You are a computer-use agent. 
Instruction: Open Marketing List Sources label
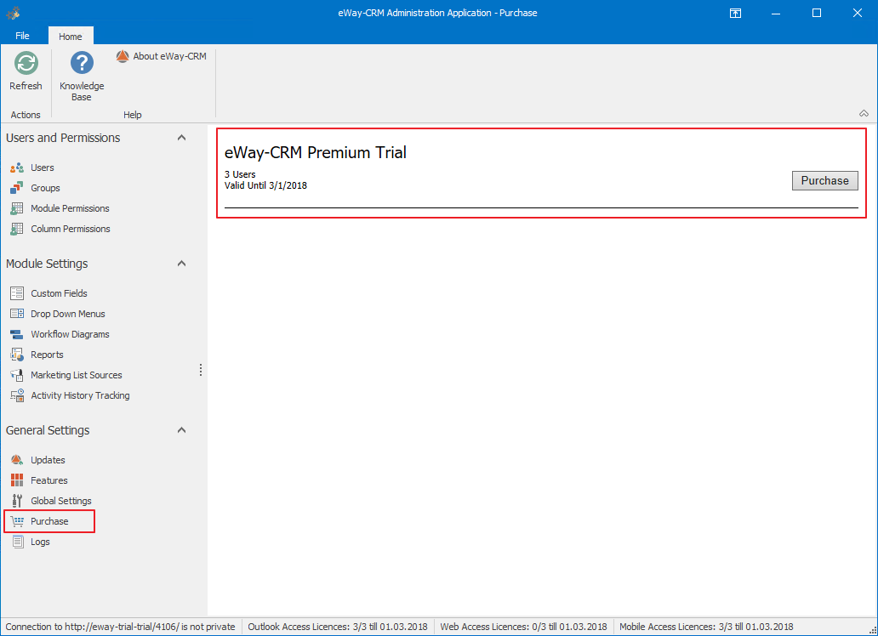pos(77,375)
